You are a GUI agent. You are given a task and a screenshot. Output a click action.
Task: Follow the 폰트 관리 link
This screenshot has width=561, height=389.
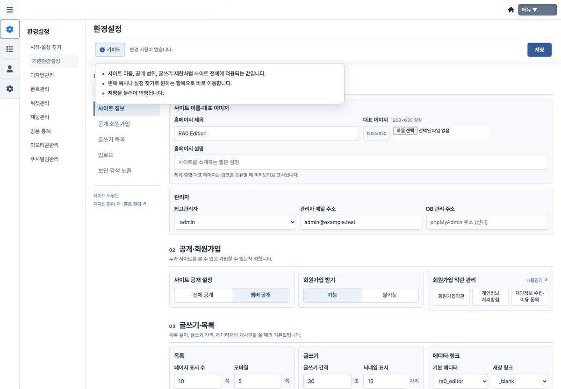point(135,204)
